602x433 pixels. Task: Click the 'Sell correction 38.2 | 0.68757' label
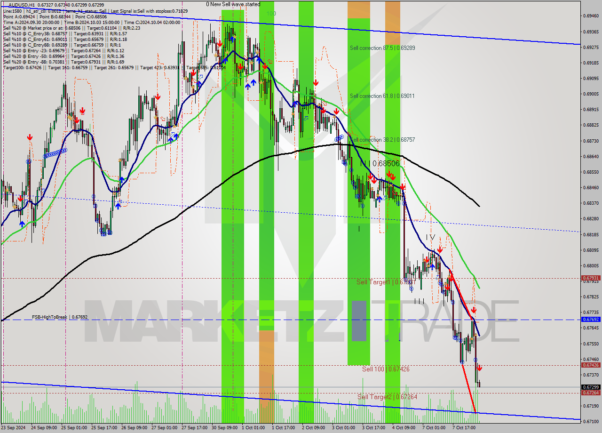[382, 140]
